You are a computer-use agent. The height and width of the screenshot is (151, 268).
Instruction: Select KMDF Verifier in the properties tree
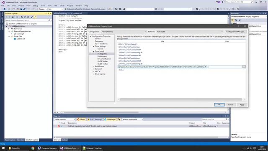(x=103, y=61)
